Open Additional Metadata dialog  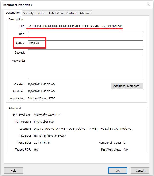click(x=127, y=86)
